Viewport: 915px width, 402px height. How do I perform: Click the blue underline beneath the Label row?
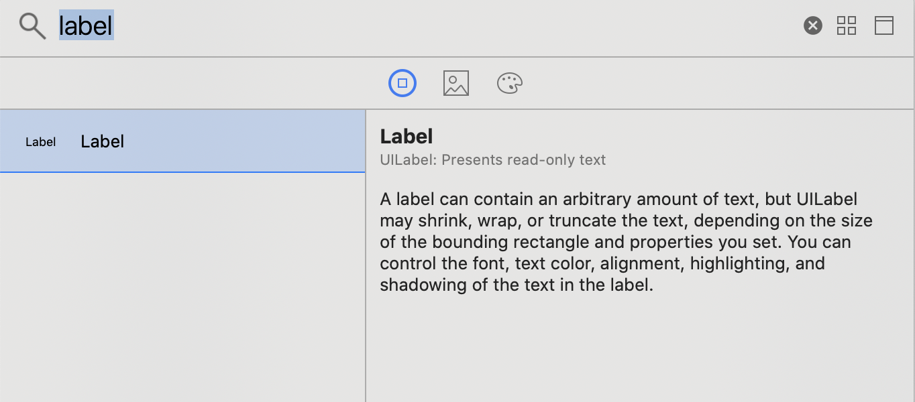[181, 172]
